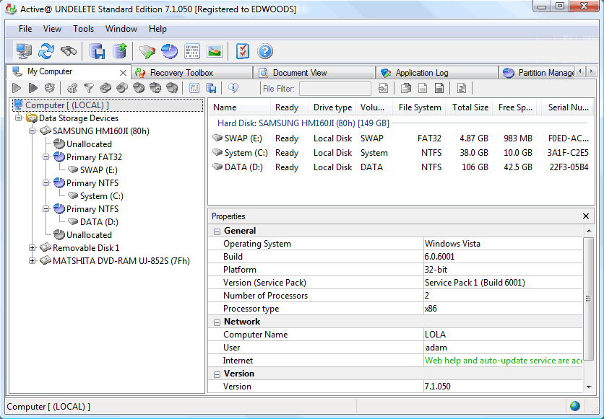The width and height of the screenshot is (604, 419).
Task: Click the blue pie chart partition icon
Action: point(170,51)
